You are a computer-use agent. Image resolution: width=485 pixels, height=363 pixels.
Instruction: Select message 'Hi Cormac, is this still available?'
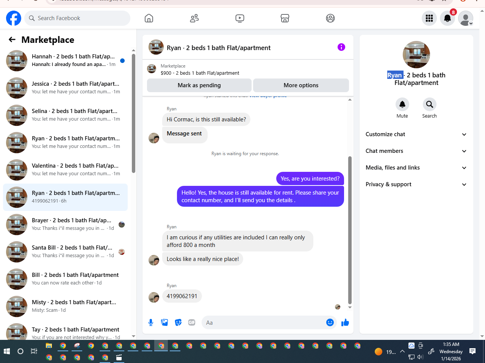click(206, 119)
